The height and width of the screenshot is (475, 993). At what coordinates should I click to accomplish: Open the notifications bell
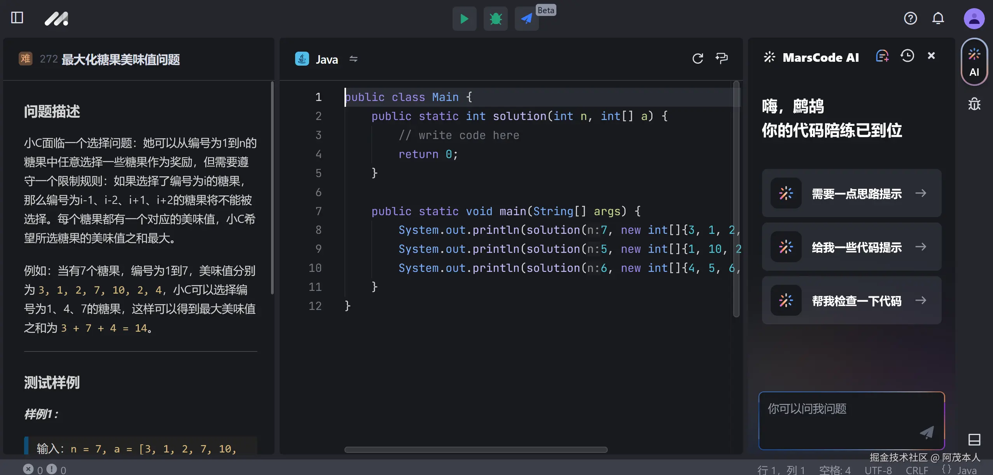click(938, 18)
